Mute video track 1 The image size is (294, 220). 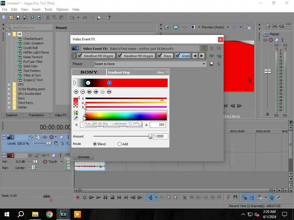point(61,137)
